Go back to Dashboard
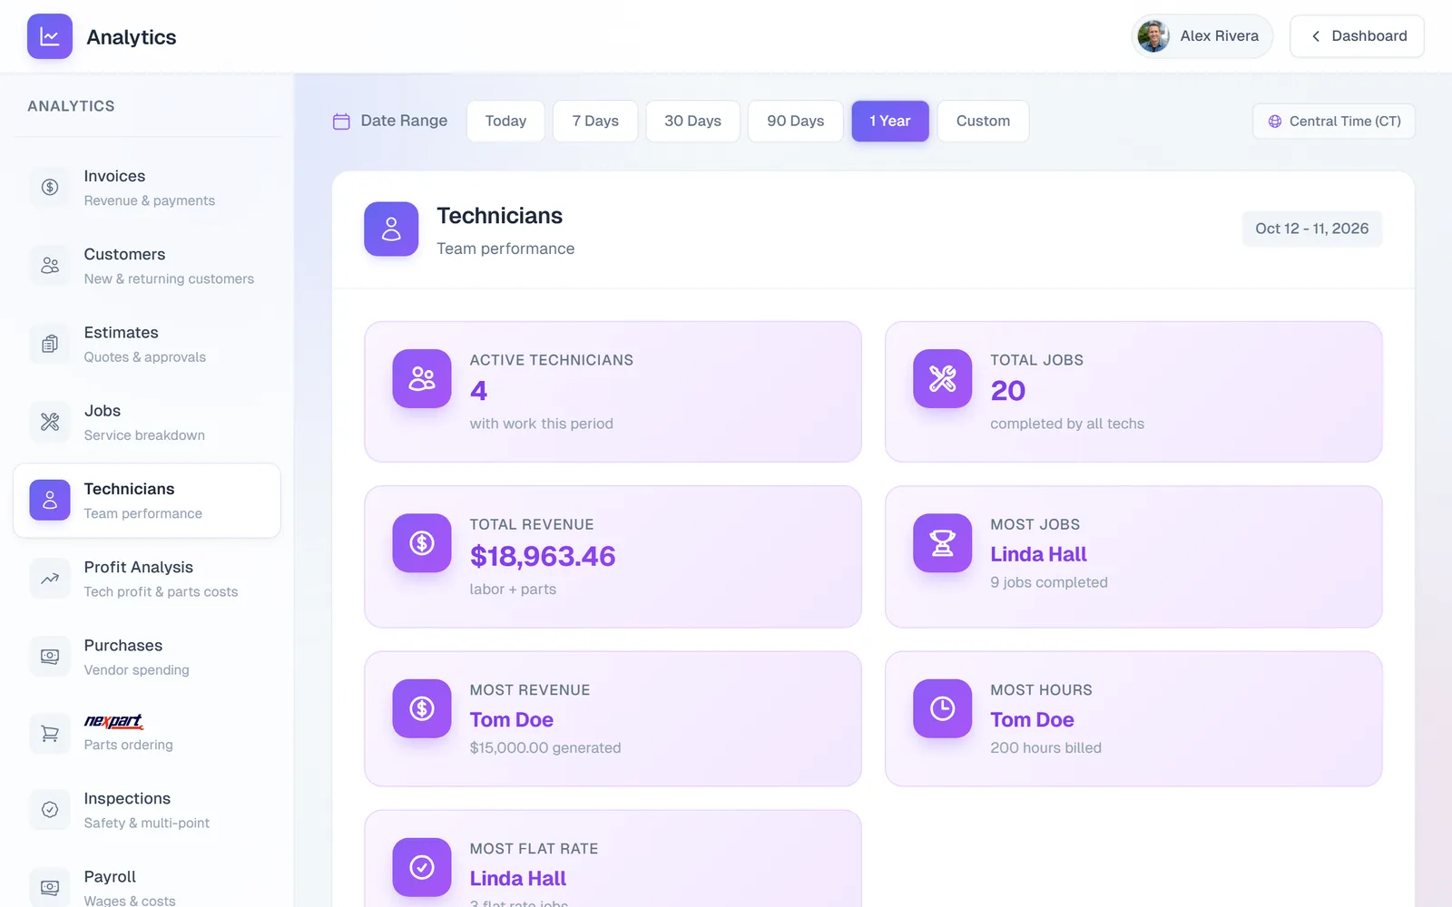This screenshot has width=1452, height=907. pos(1357,36)
